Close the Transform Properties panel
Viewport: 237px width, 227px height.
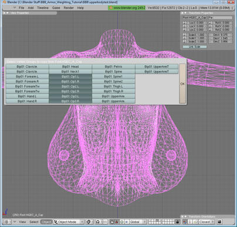182,13
